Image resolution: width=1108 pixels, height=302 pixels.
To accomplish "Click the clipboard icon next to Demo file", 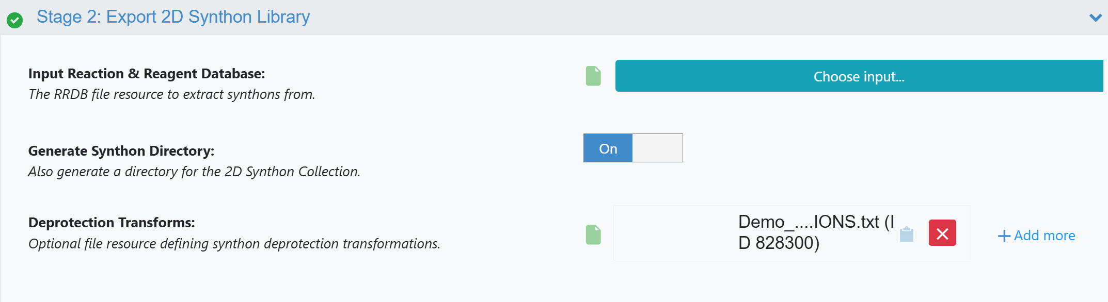I will (906, 234).
